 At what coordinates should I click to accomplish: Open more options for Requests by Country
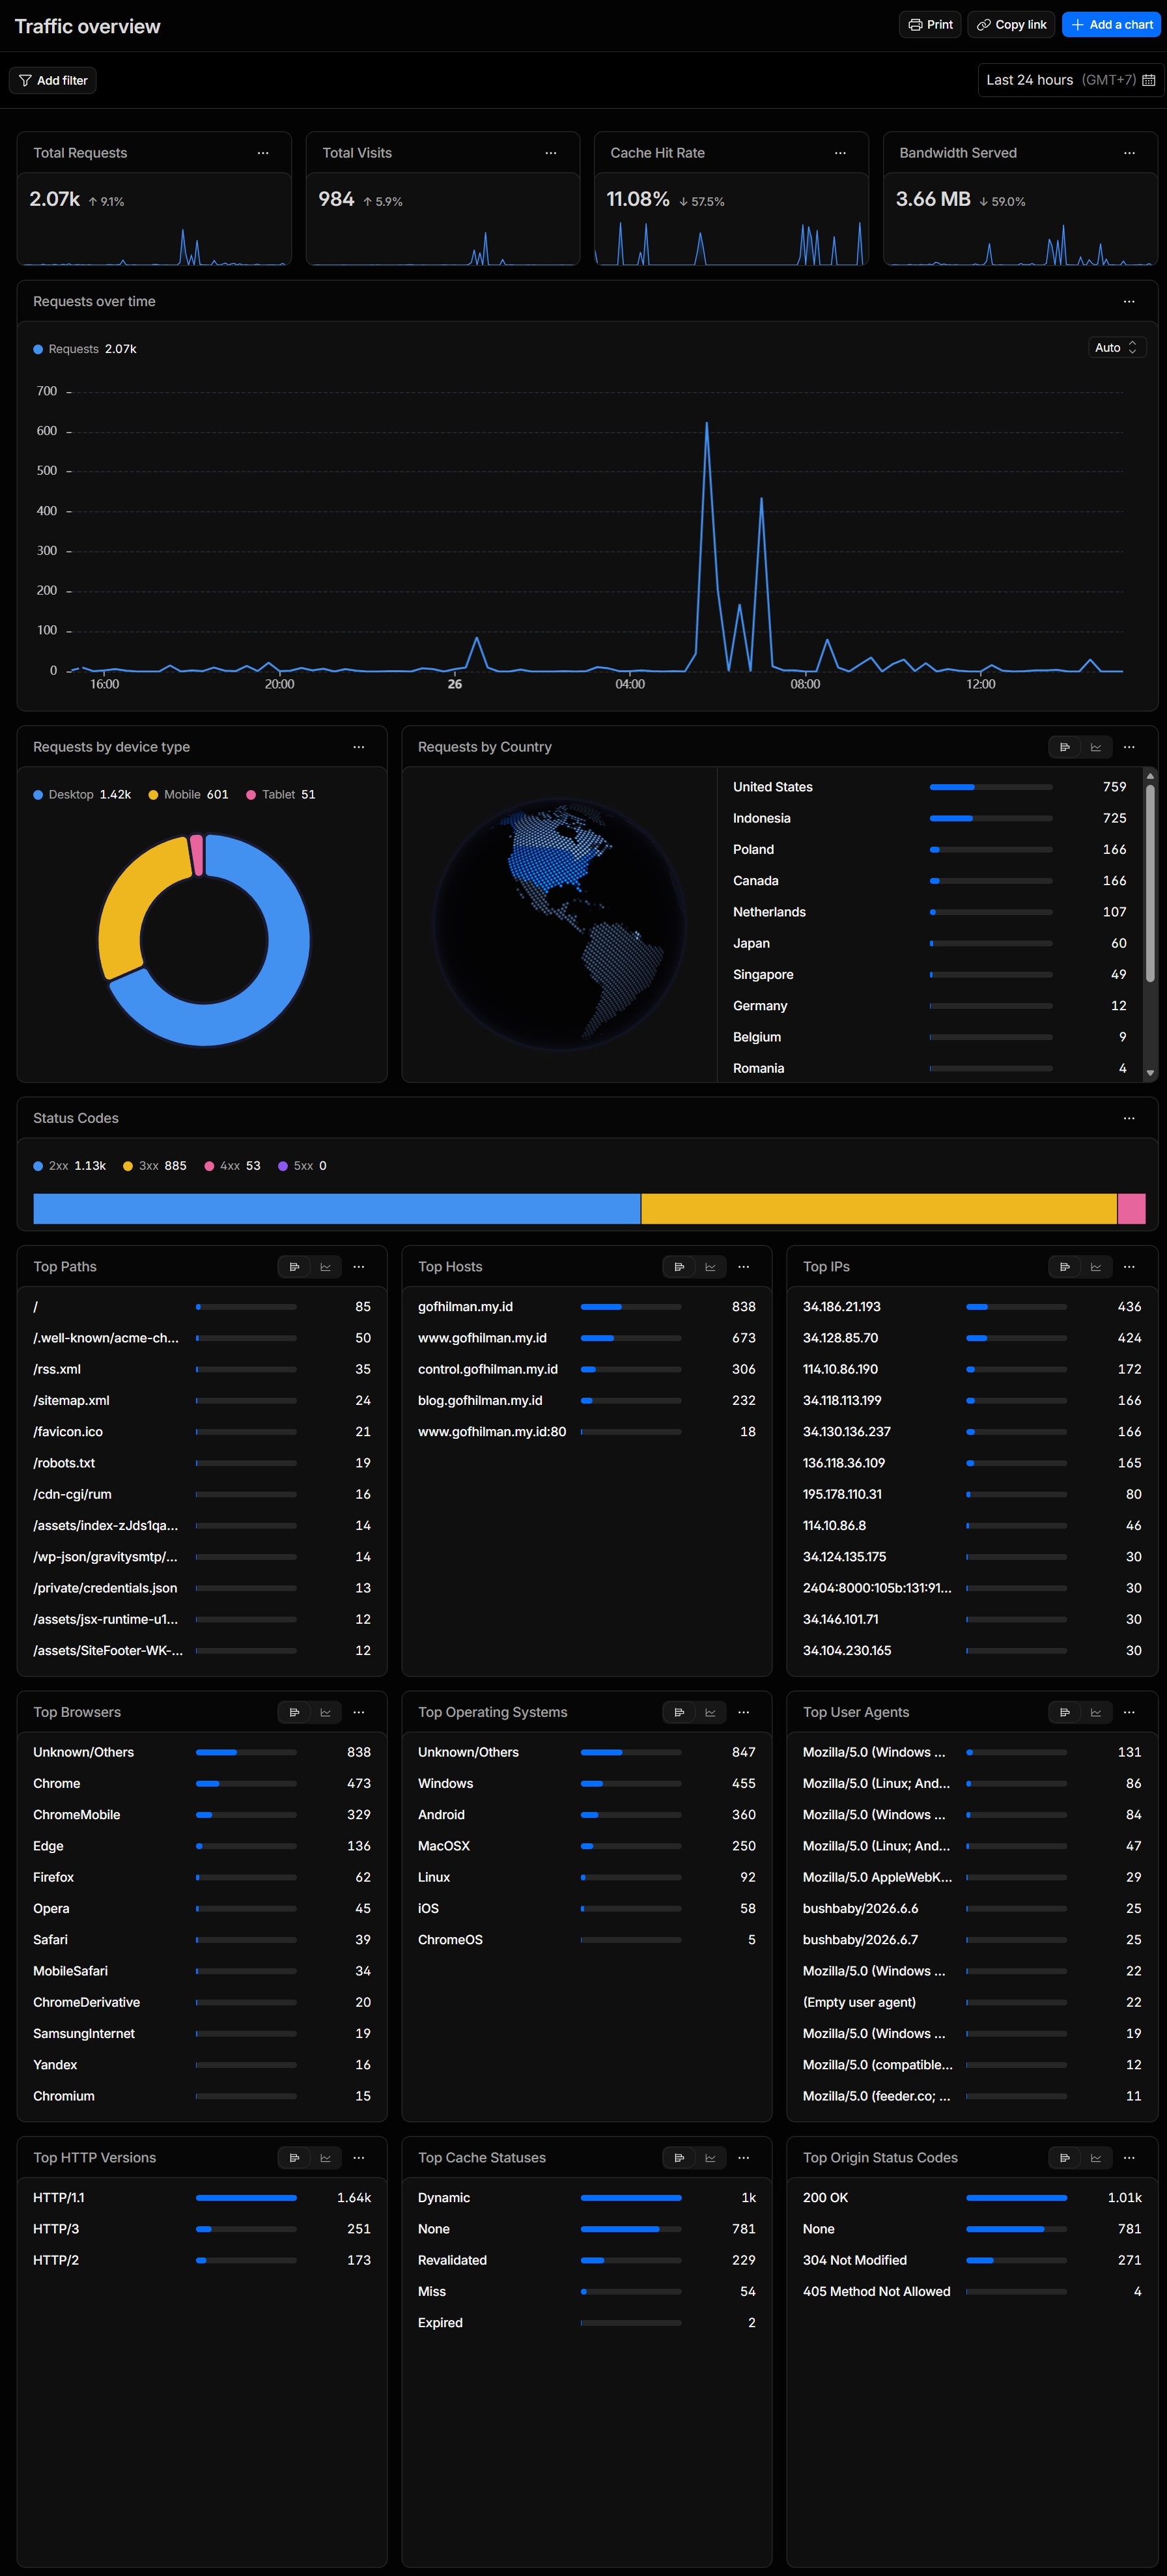[x=1129, y=747]
